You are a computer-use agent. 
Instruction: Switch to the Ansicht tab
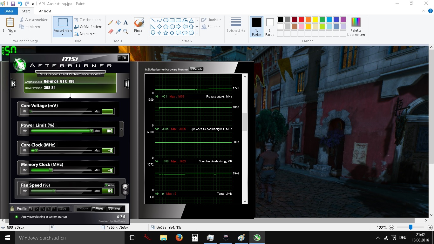[45, 11]
